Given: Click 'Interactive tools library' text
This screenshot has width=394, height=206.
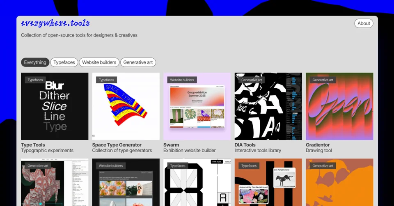Looking at the screenshot, I should (x=258, y=151).
